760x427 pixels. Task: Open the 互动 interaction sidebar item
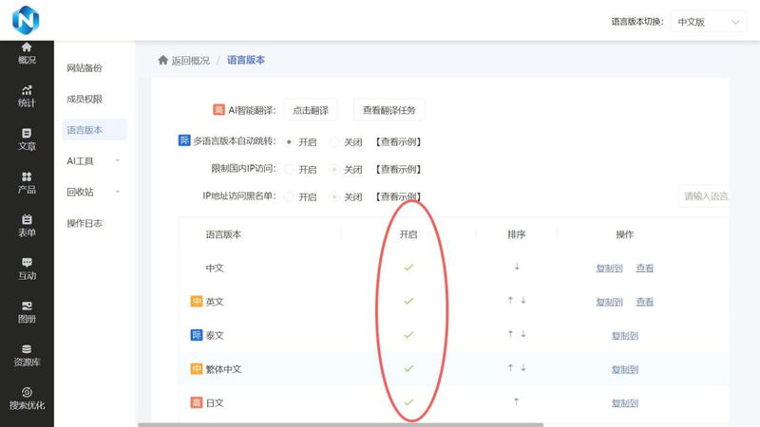(x=27, y=269)
